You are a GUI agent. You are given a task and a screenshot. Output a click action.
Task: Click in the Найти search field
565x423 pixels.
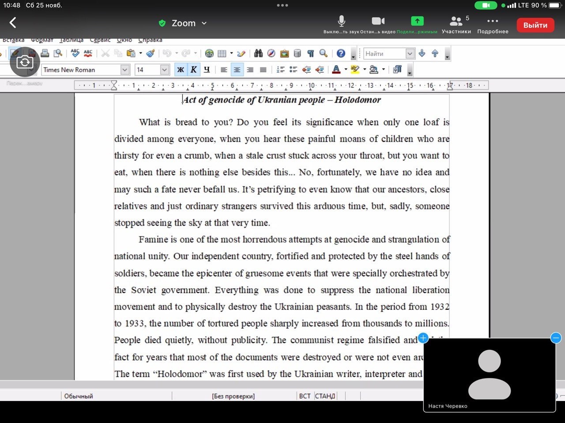coord(384,54)
